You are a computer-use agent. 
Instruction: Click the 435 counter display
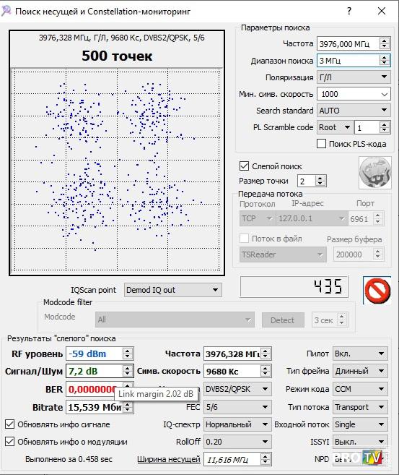294,286
